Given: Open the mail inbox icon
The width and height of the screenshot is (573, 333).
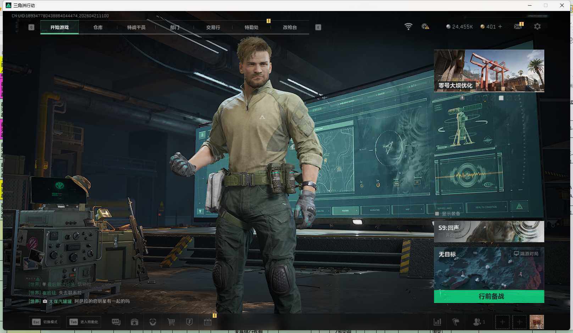Looking at the screenshot, I should point(518,27).
